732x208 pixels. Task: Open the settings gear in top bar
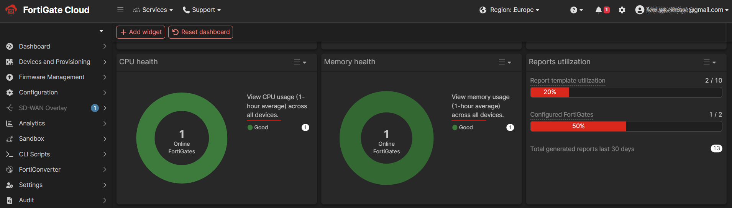click(x=622, y=10)
